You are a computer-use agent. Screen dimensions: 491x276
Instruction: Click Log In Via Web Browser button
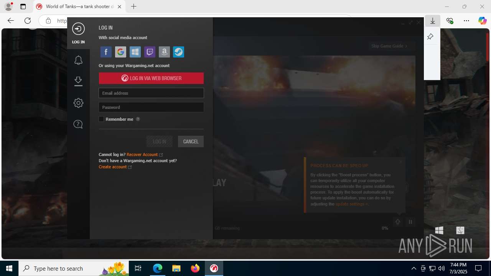(151, 78)
